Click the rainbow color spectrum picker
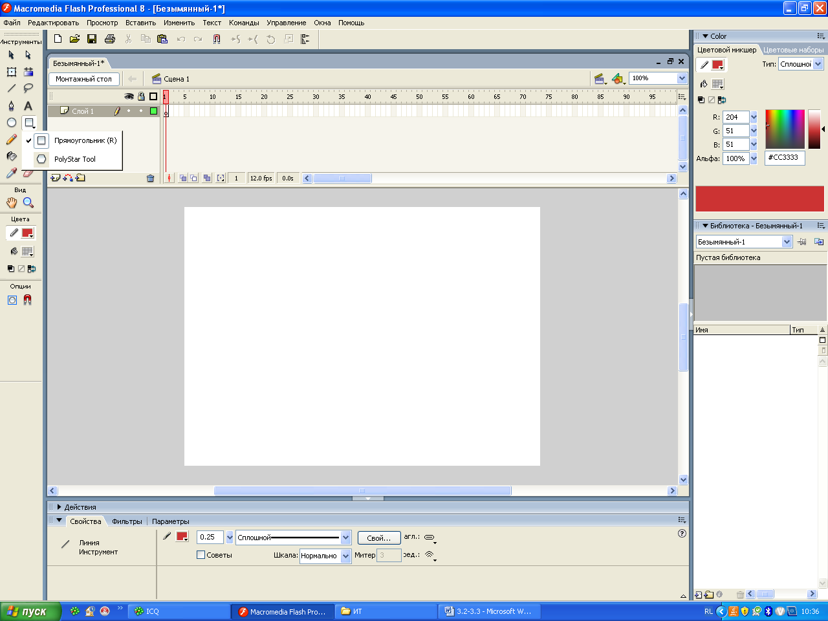The image size is (828, 621). tap(785, 129)
